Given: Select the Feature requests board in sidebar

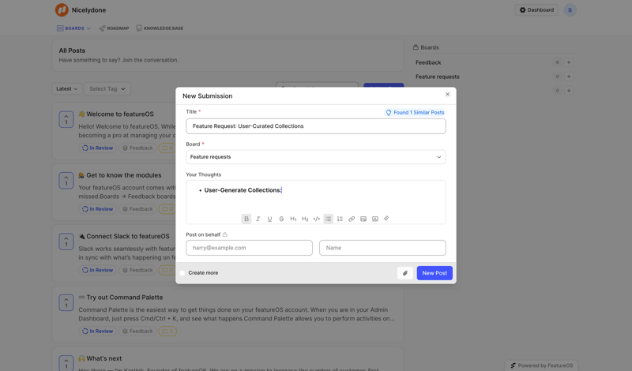Looking at the screenshot, I should point(438,77).
